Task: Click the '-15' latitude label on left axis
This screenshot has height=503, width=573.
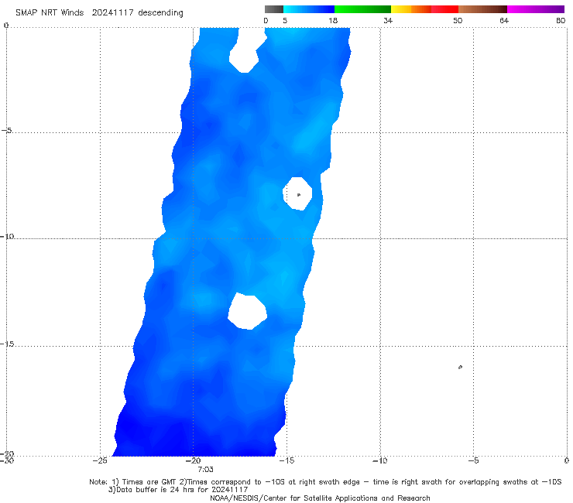Action: click(x=7, y=344)
